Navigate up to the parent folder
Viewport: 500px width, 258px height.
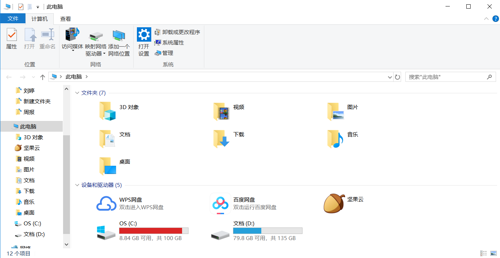coord(42,76)
